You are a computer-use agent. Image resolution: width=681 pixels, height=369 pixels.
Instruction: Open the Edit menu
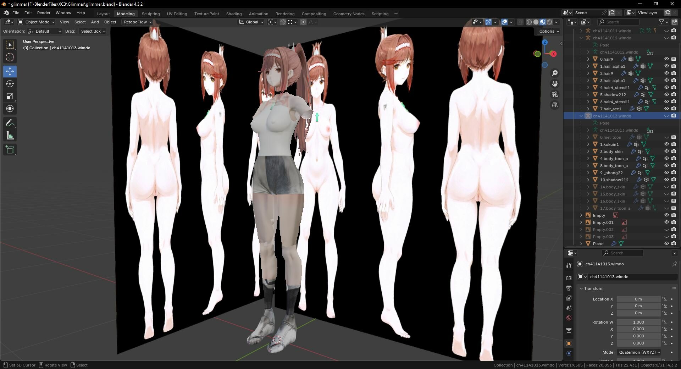pos(28,13)
